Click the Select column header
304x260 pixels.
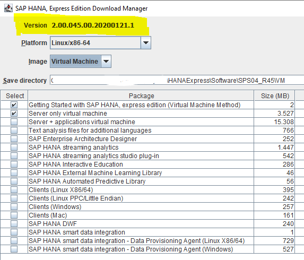point(14,96)
